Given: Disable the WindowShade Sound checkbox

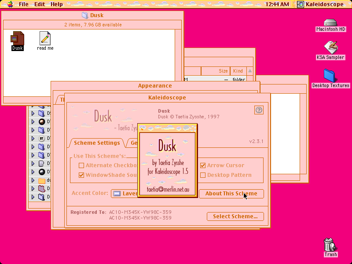Looking at the screenshot, I should point(81,175).
